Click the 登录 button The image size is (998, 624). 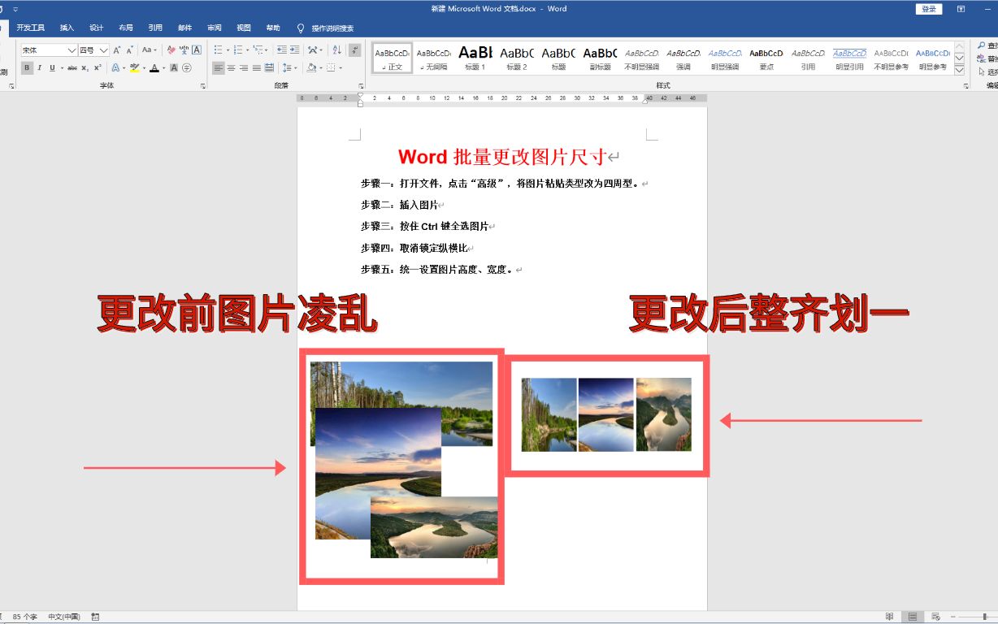point(927,9)
